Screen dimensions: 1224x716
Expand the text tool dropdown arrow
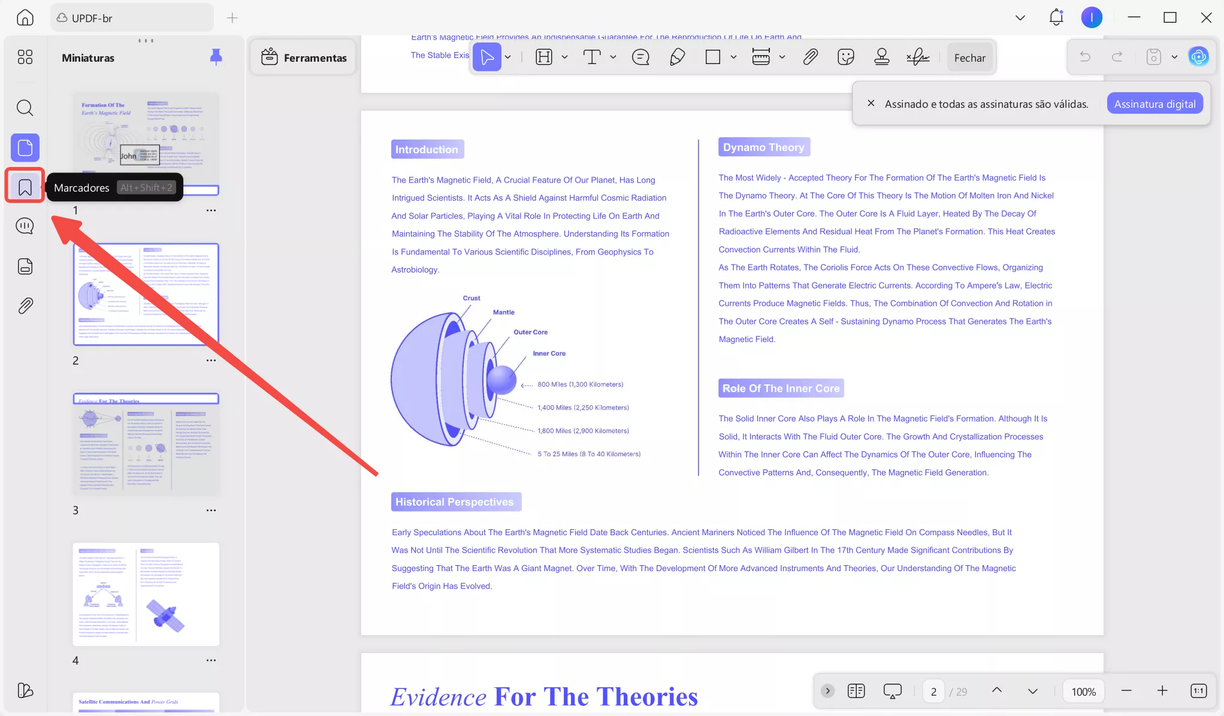tap(613, 57)
